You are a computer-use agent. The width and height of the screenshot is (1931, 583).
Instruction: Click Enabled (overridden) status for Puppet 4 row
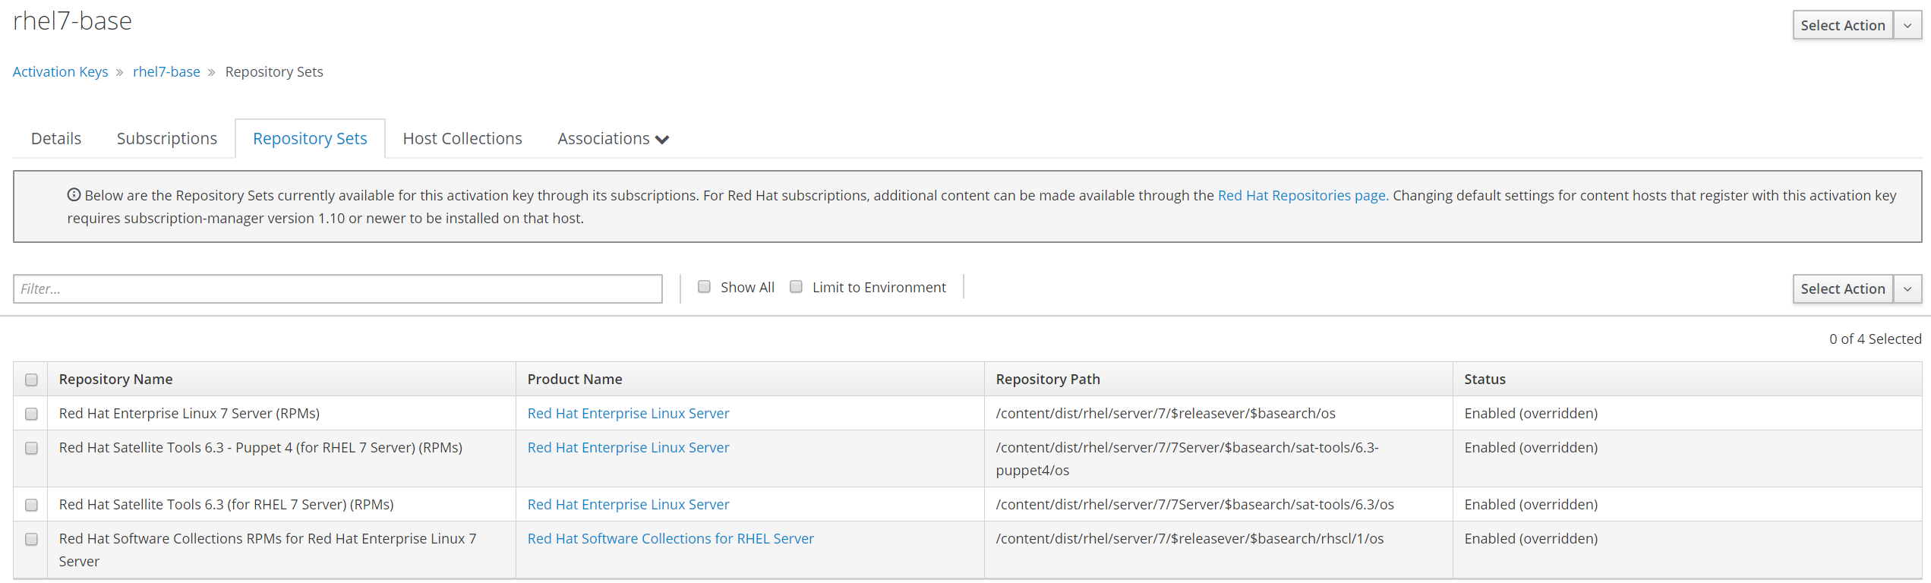pyautogui.click(x=1531, y=447)
